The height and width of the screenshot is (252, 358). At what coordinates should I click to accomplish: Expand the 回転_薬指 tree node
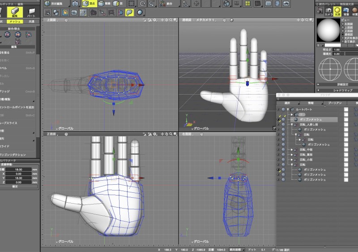[292, 155]
